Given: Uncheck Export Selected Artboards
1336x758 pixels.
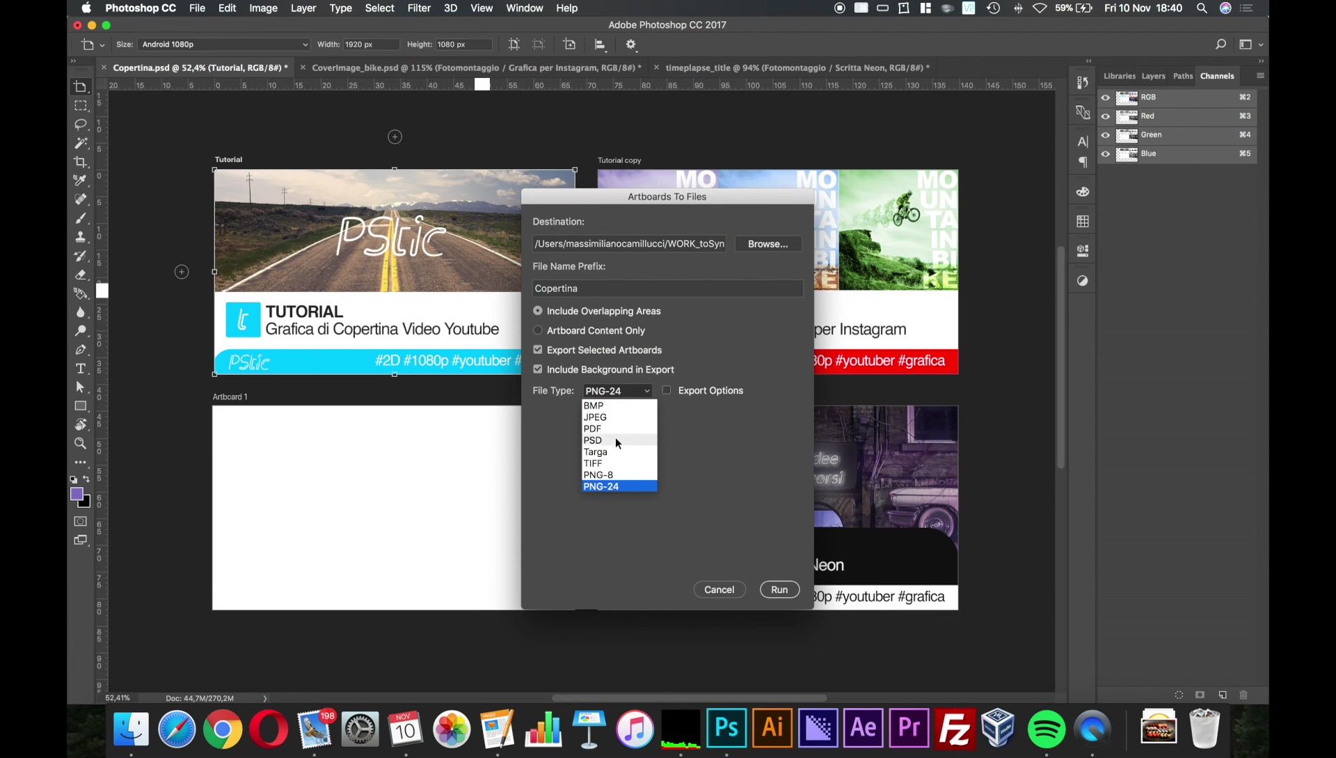Looking at the screenshot, I should [537, 350].
